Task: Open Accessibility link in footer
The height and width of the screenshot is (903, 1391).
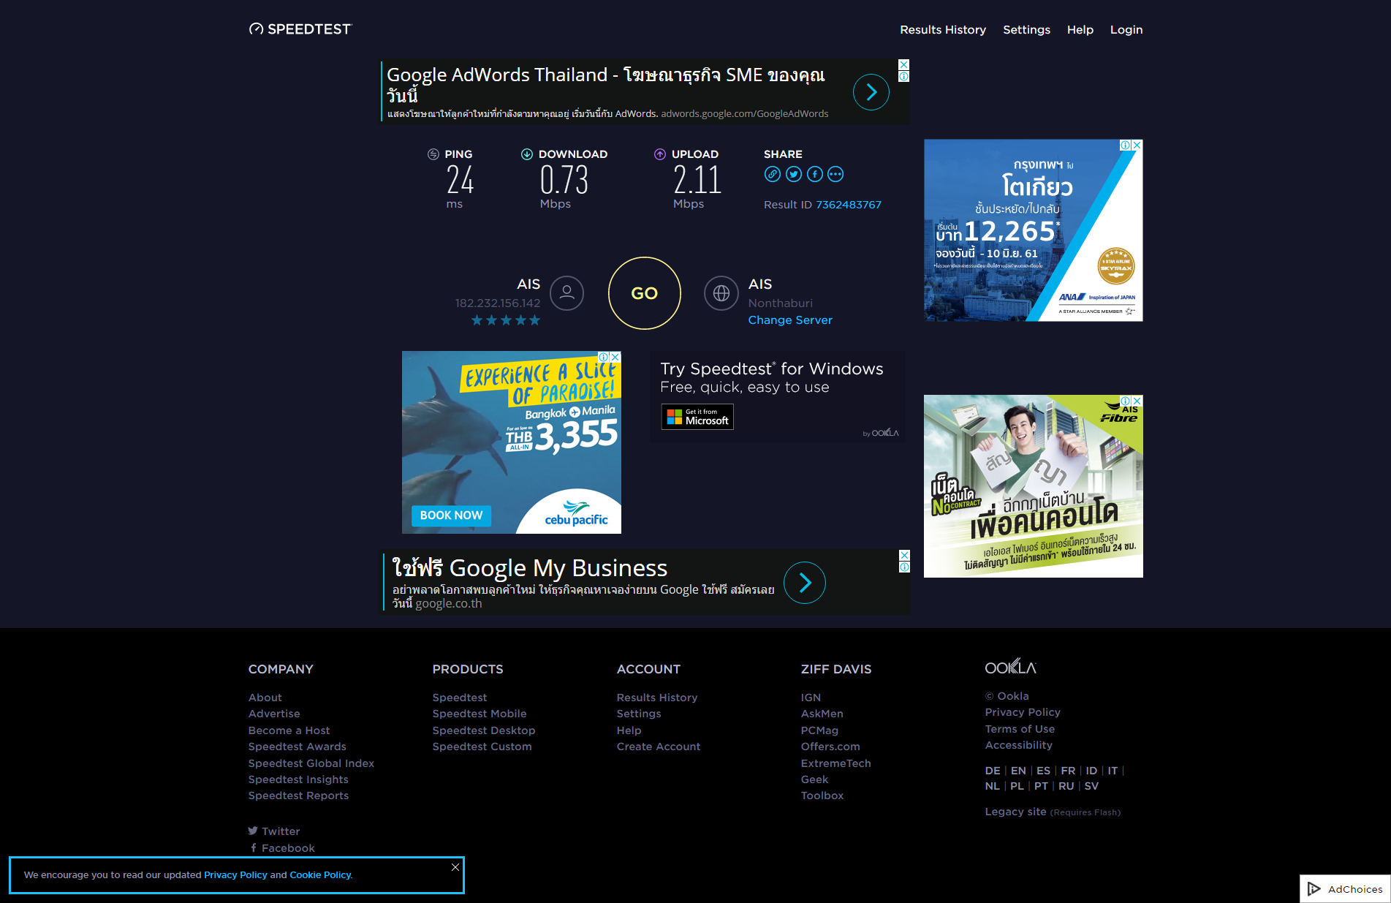Action: [x=1018, y=745]
